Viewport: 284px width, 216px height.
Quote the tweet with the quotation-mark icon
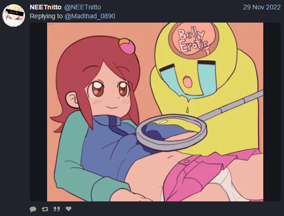click(x=57, y=209)
